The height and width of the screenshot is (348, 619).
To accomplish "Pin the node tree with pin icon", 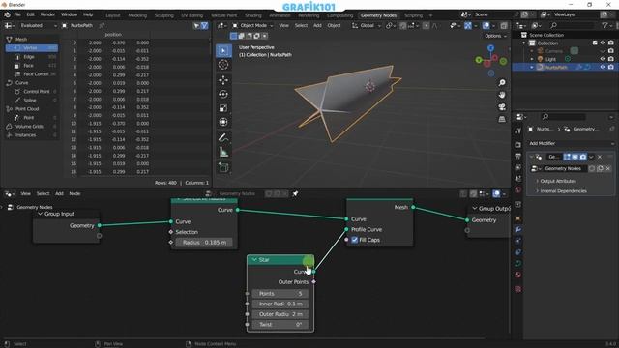I will (295, 193).
